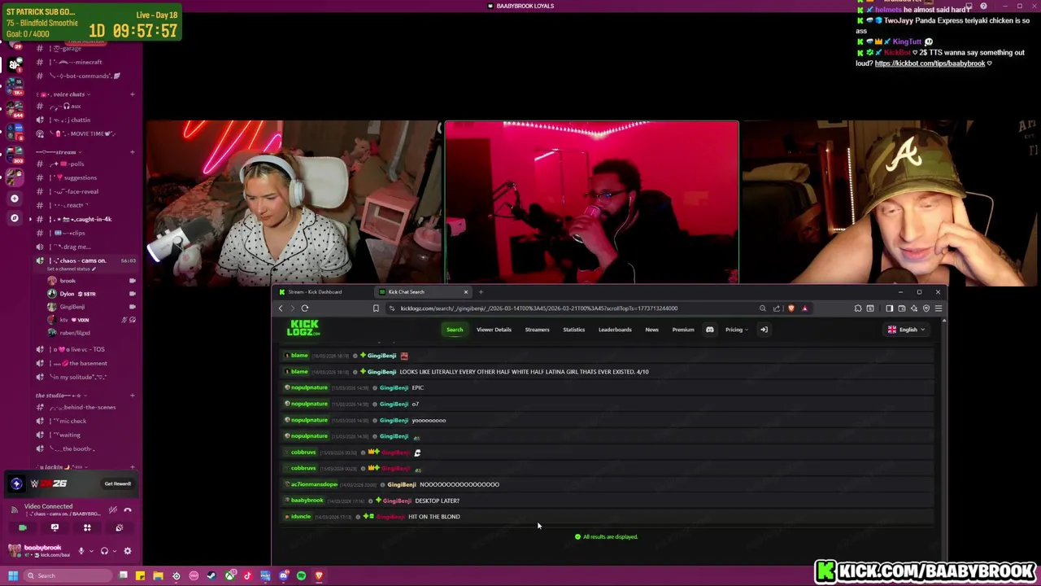Open Leaderboards tab on Kicklogz
The width and height of the screenshot is (1041, 586).
(x=615, y=330)
